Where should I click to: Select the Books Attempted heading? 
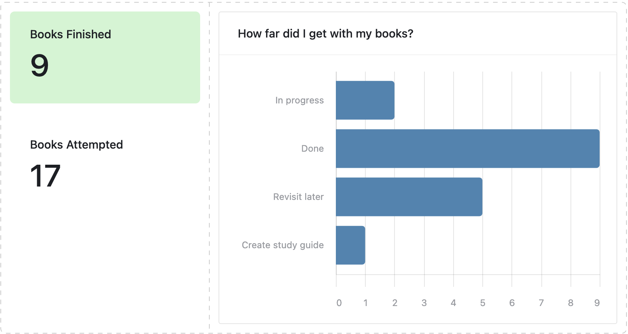click(77, 145)
